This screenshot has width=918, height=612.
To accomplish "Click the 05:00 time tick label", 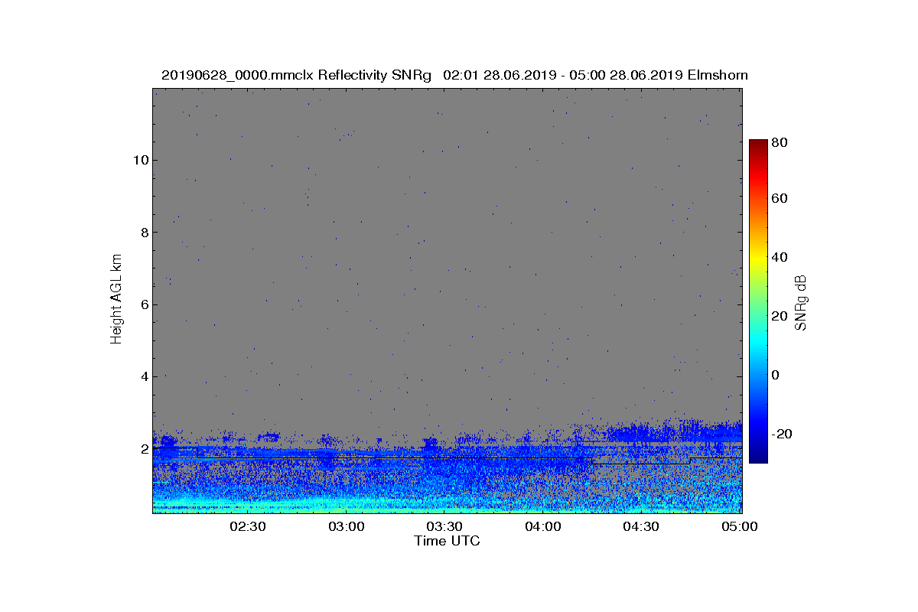I will pyautogui.click(x=740, y=526).
